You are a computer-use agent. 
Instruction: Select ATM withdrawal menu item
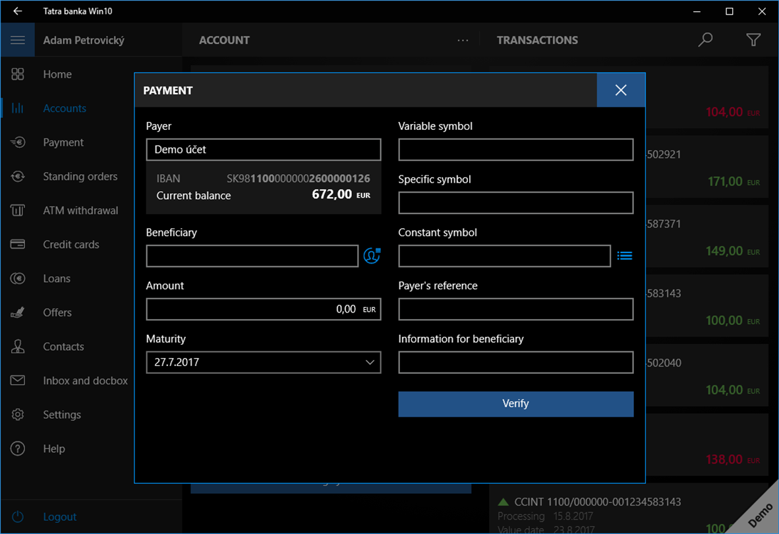coord(80,210)
